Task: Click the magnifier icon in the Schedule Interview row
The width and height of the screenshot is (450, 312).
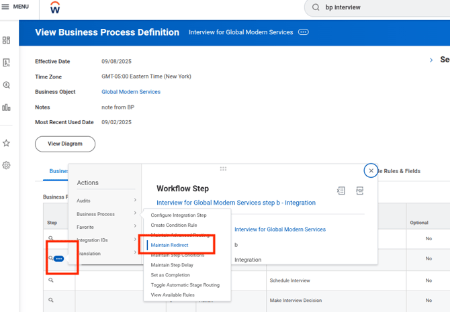Action: tap(51, 280)
